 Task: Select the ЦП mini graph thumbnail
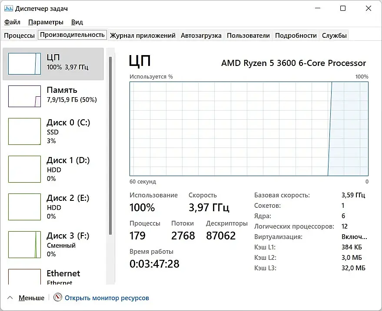[x=24, y=64]
